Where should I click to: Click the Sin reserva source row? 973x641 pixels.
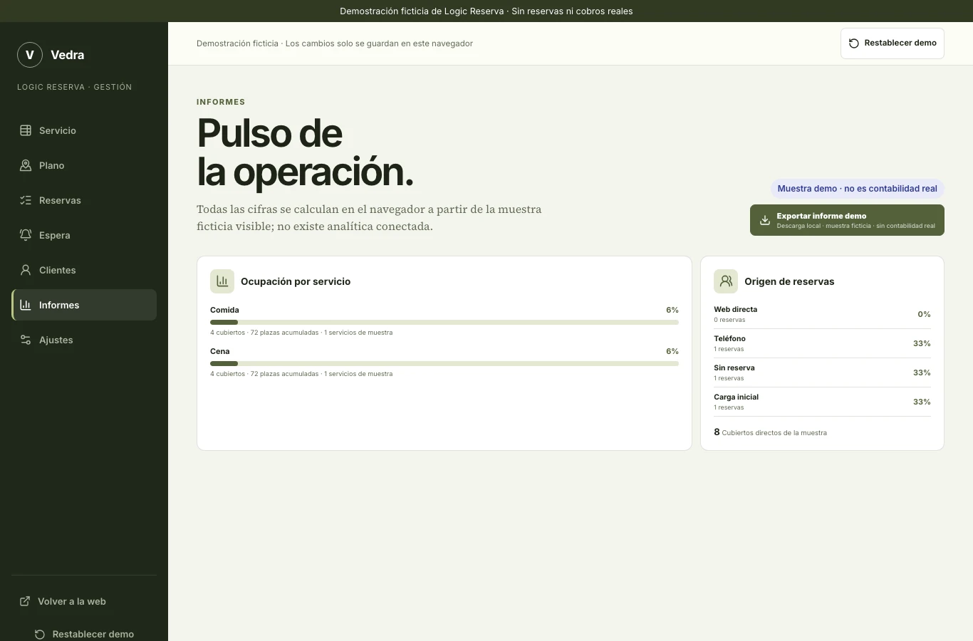[x=822, y=372]
